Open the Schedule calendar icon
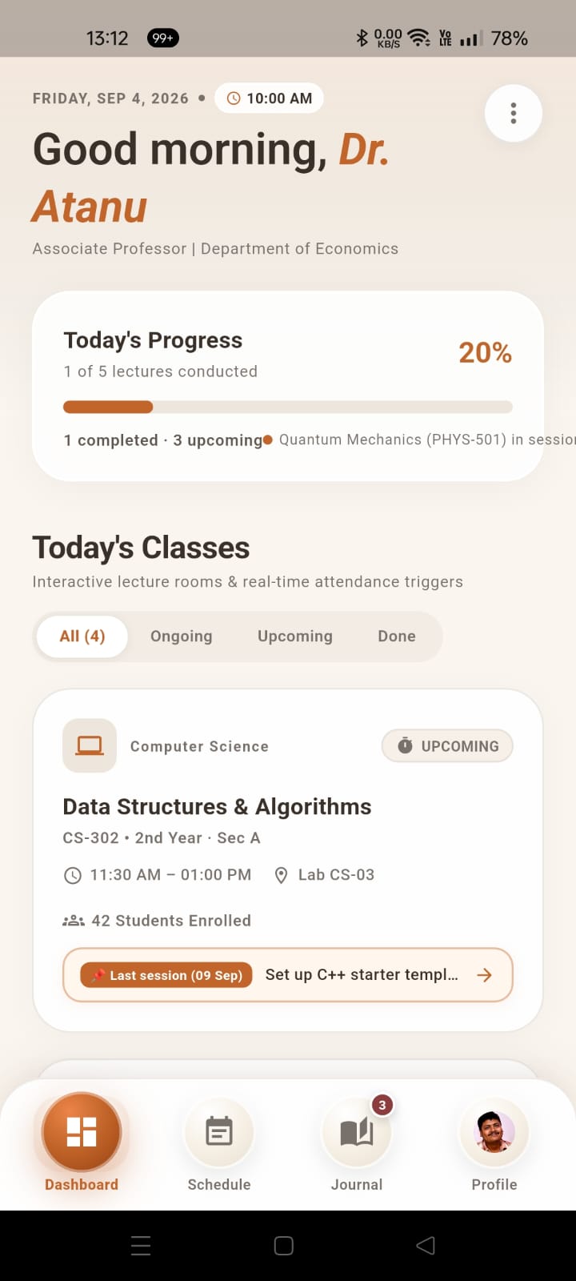The width and height of the screenshot is (576, 1281). 219,1131
